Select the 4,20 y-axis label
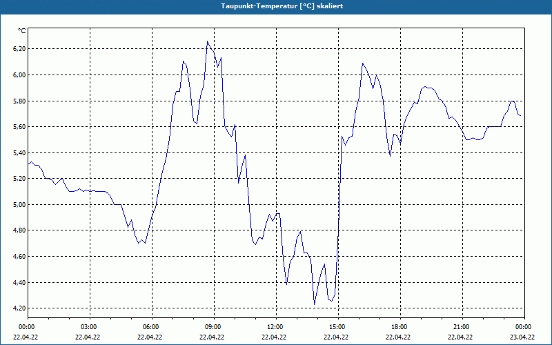 pos(19,308)
